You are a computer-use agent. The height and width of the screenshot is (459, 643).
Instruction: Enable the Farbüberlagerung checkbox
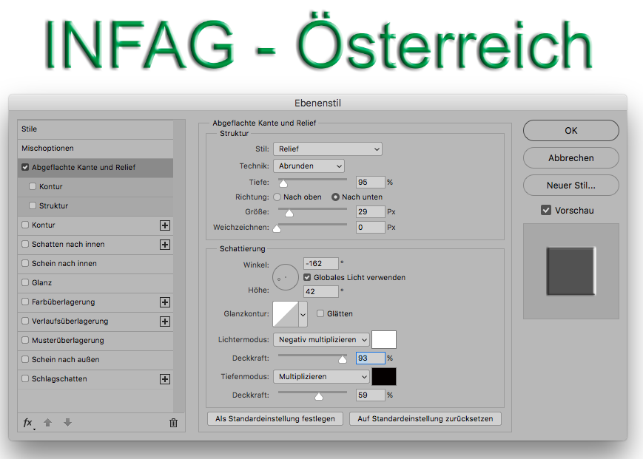(x=25, y=302)
